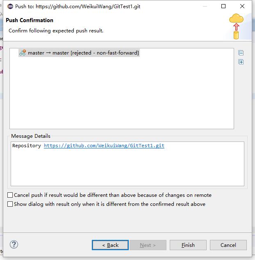Image resolution: width=255 pixels, height=260 pixels.
Task: Click the Eclipse icon in the title bar
Action: click(10, 6)
